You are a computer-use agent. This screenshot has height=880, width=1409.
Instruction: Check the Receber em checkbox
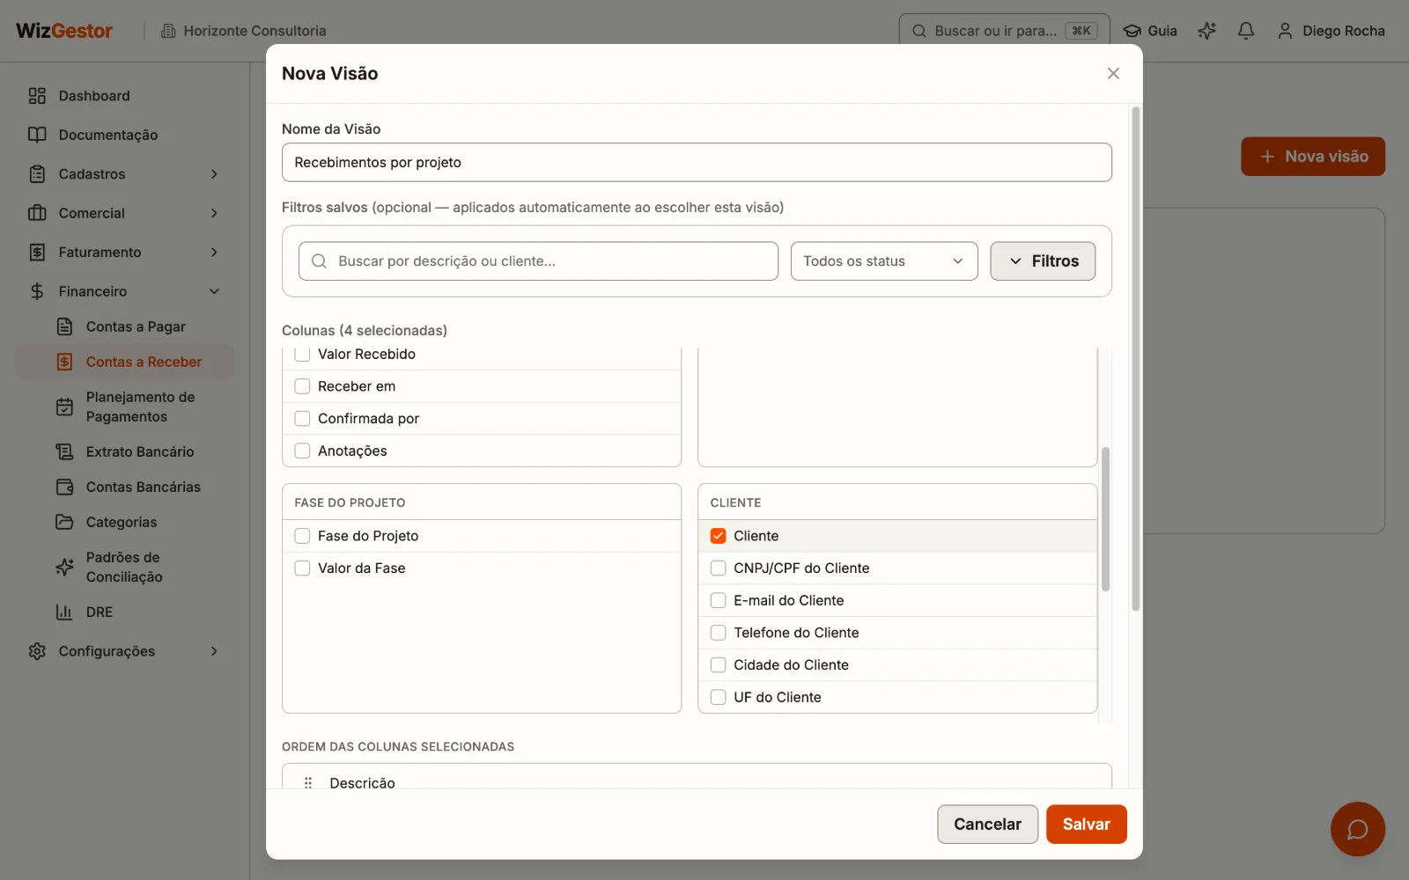(x=302, y=386)
